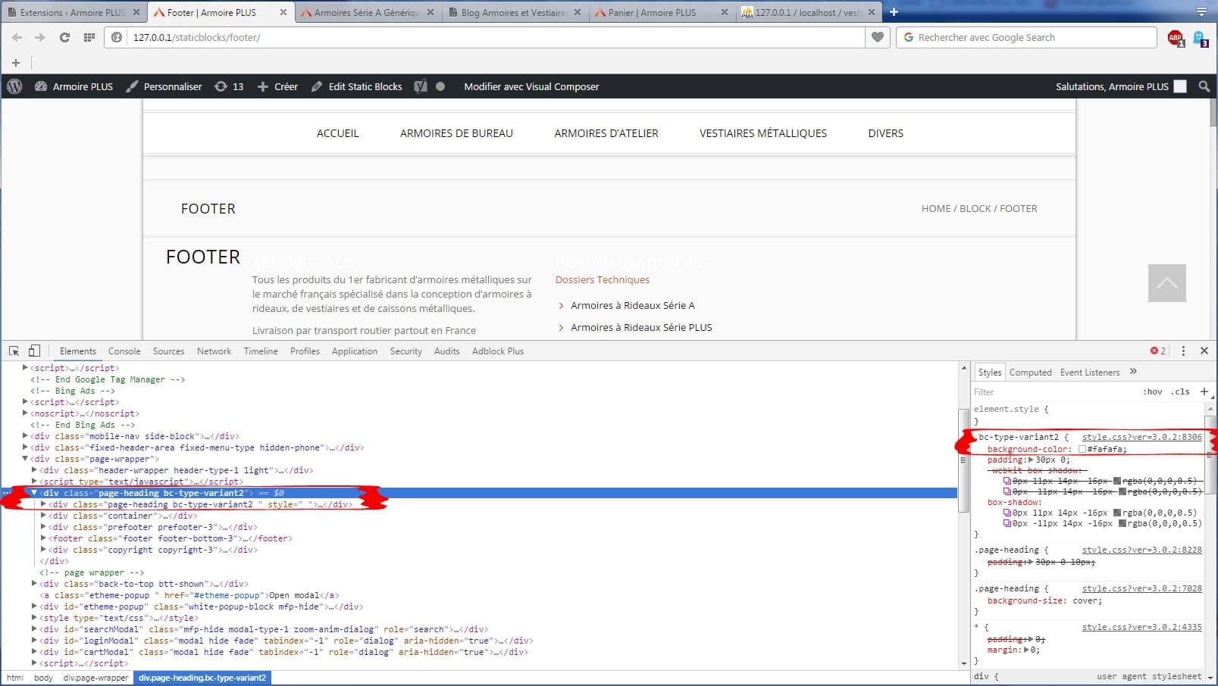Viewport: 1218px width, 686px height.
Task: Add a new style rule with the plus
Action: click(1204, 391)
